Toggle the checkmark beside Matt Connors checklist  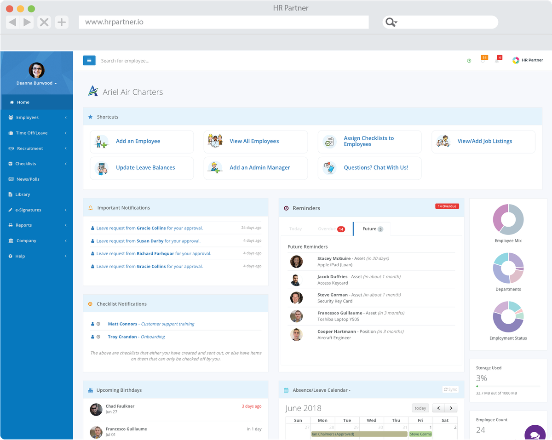tap(99, 324)
